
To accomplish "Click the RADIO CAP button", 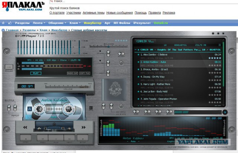I will 73,73.
